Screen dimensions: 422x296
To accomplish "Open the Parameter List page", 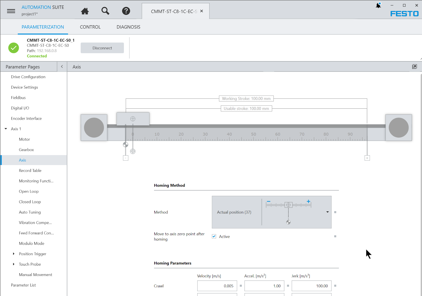I will [23, 285].
